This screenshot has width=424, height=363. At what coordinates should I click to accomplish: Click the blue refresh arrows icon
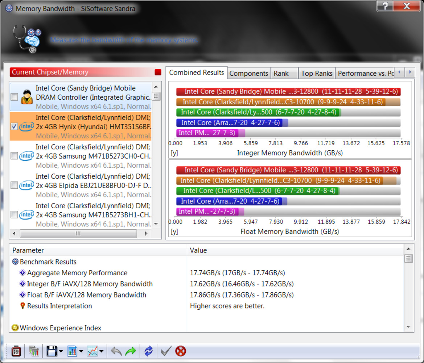[148, 351]
